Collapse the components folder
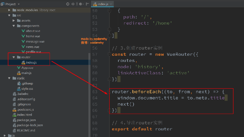This screenshot has height=137, width=244. point(14,26)
